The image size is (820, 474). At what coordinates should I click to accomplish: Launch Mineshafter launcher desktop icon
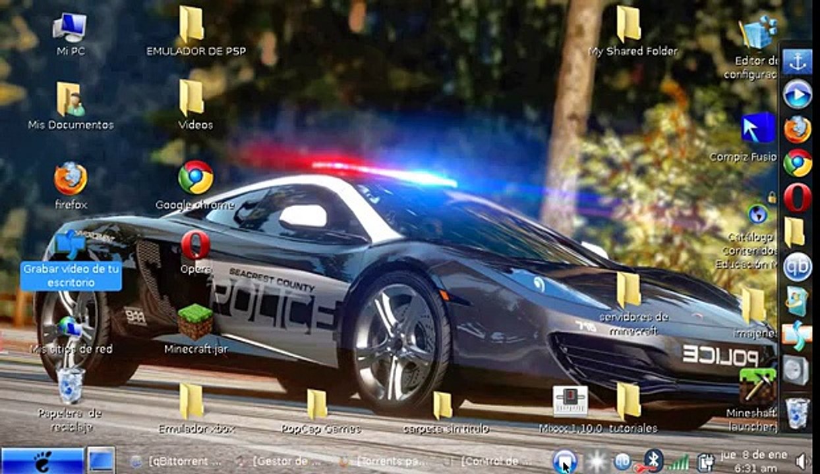tap(758, 386)
